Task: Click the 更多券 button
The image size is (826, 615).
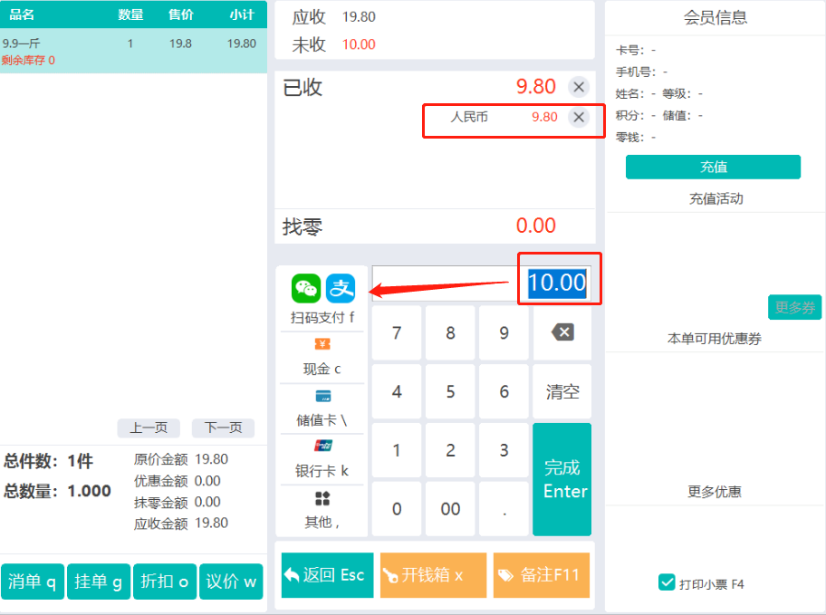Action: pos(795,307)
